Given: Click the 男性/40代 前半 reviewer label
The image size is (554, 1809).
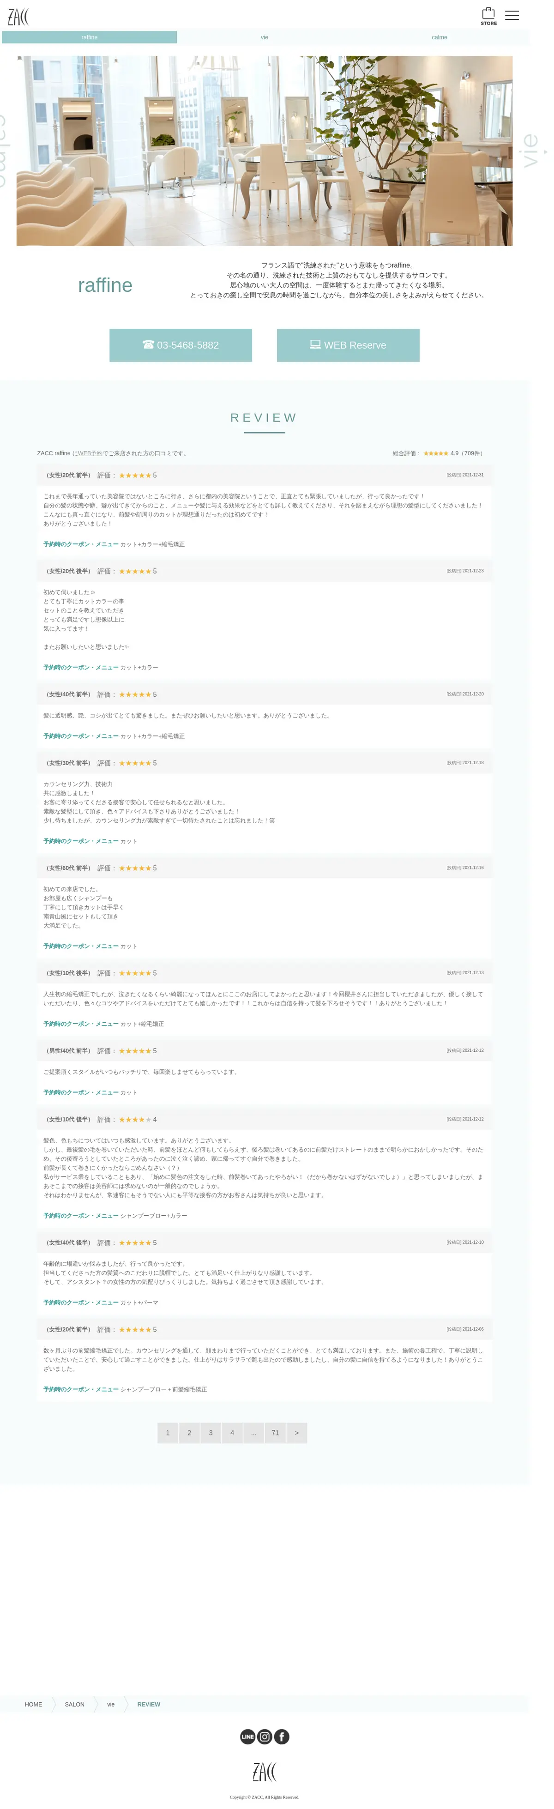Looking at the screenshot, I should (x=68, y=1050).
